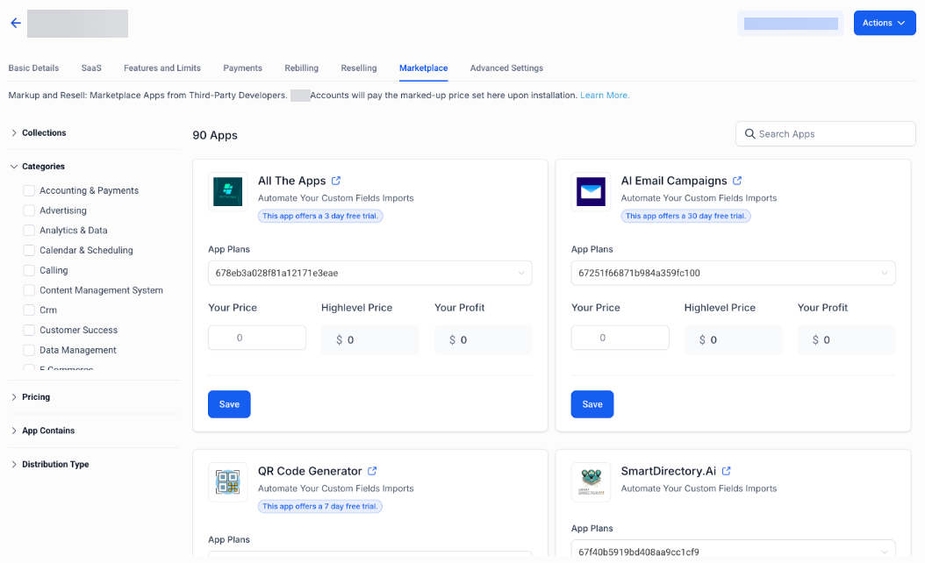The width and height of the screenshot is (925, 563).
Task: Click Your Price field for AI Email Campaigns
Action: coord(620,338)
